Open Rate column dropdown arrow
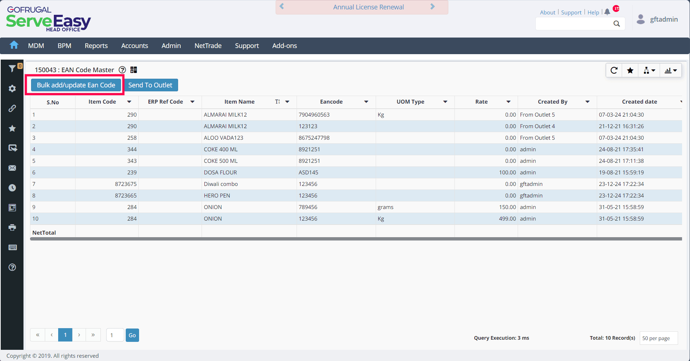 [509, 102]
